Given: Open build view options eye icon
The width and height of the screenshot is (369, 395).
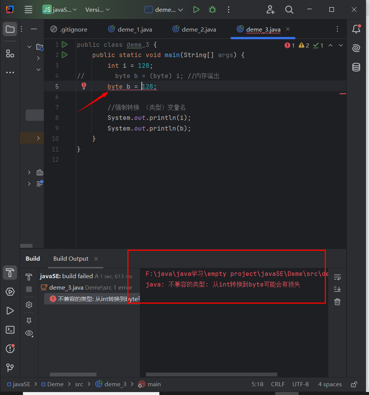Looking at the screenshot, I should point(29,333).
